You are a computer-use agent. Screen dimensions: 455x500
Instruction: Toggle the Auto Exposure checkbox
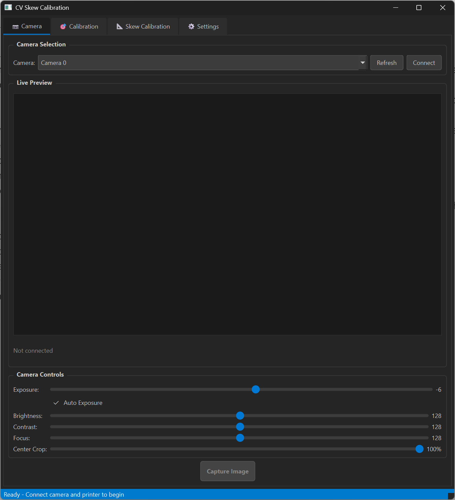[56, 403]
